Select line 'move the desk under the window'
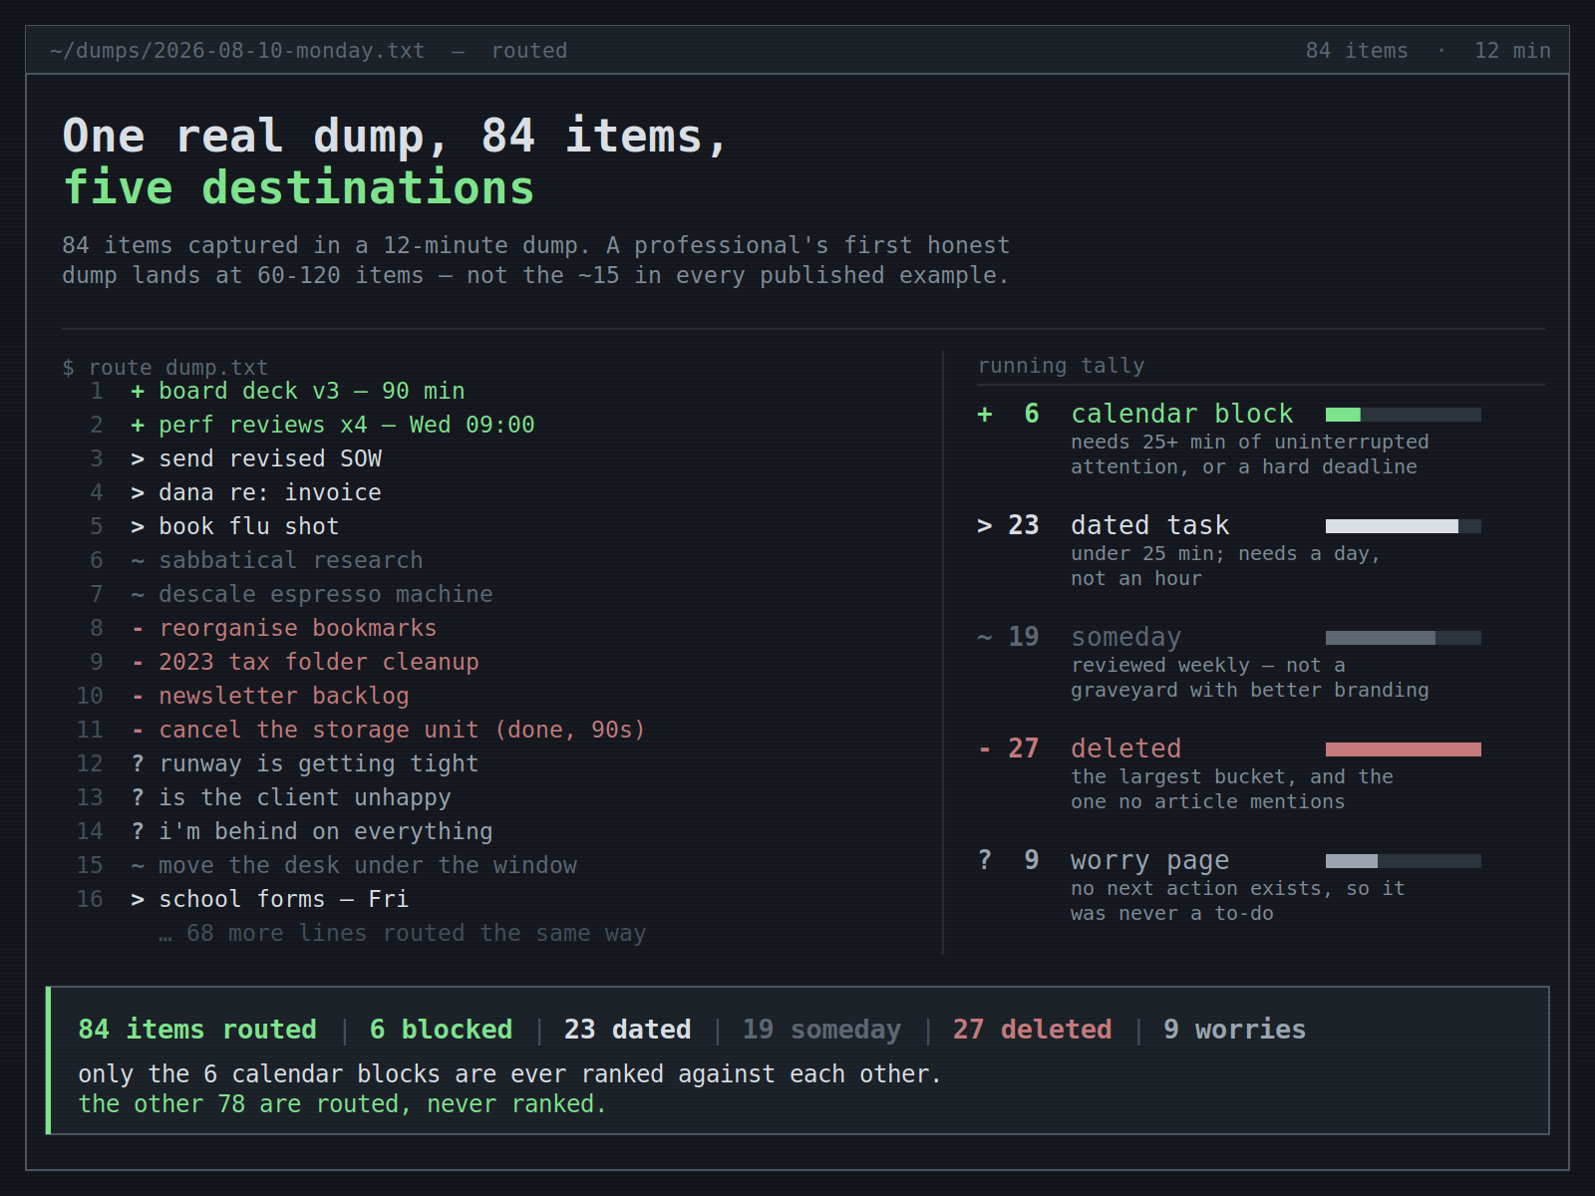This screenshot has height=1196, width=1595. [368, 865]
